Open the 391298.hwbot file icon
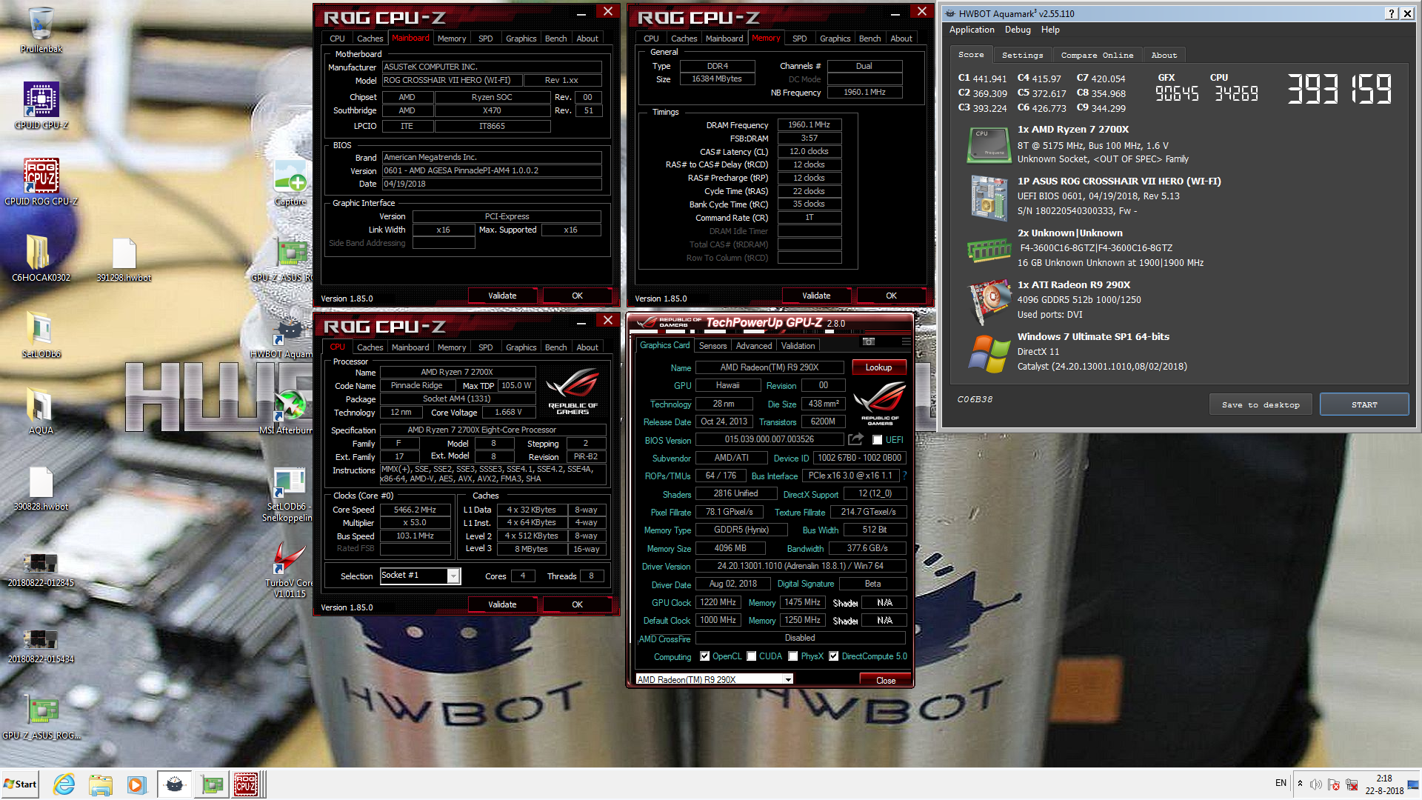 pyautogui.click(x=124, y=259)
